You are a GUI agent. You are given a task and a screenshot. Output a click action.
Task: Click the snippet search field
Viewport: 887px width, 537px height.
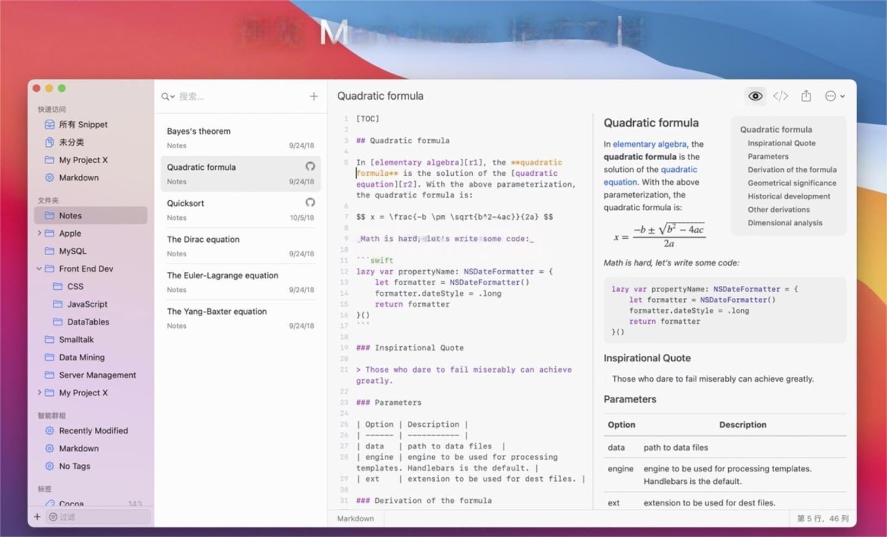click(x=239, y=97)
